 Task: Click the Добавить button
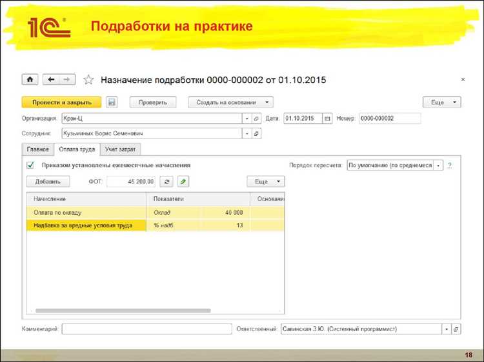pos(48,182)
